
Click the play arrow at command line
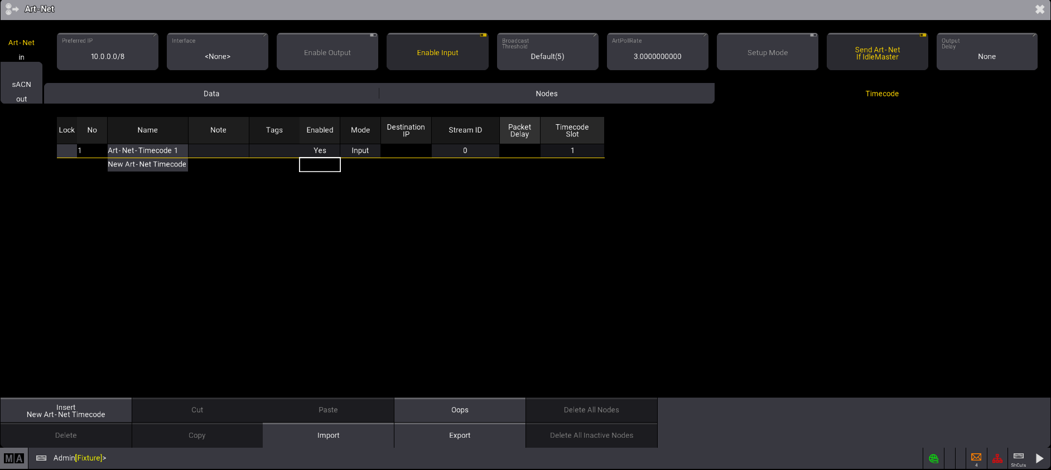[1039, 458]
